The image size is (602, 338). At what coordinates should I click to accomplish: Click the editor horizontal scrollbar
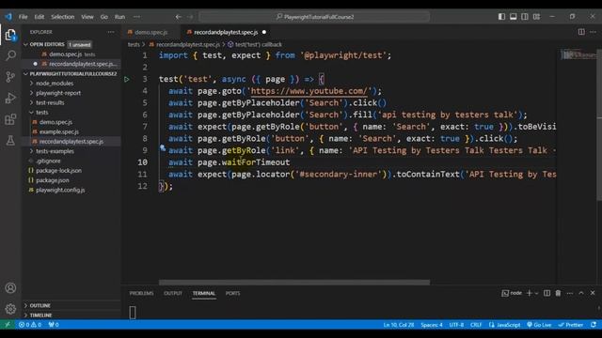[x=294, y=283]
